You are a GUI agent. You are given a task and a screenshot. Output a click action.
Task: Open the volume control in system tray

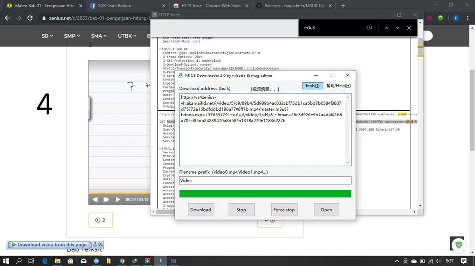click(439, 261)
